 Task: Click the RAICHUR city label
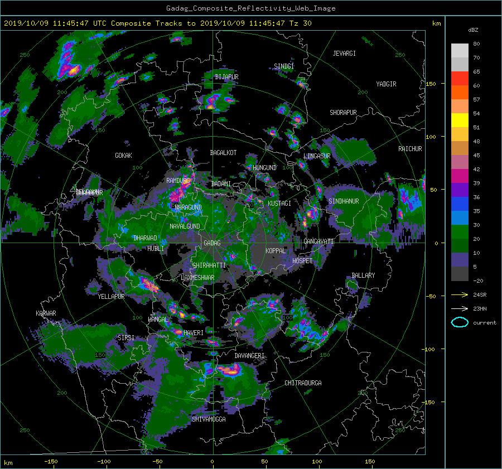[410, 149]
